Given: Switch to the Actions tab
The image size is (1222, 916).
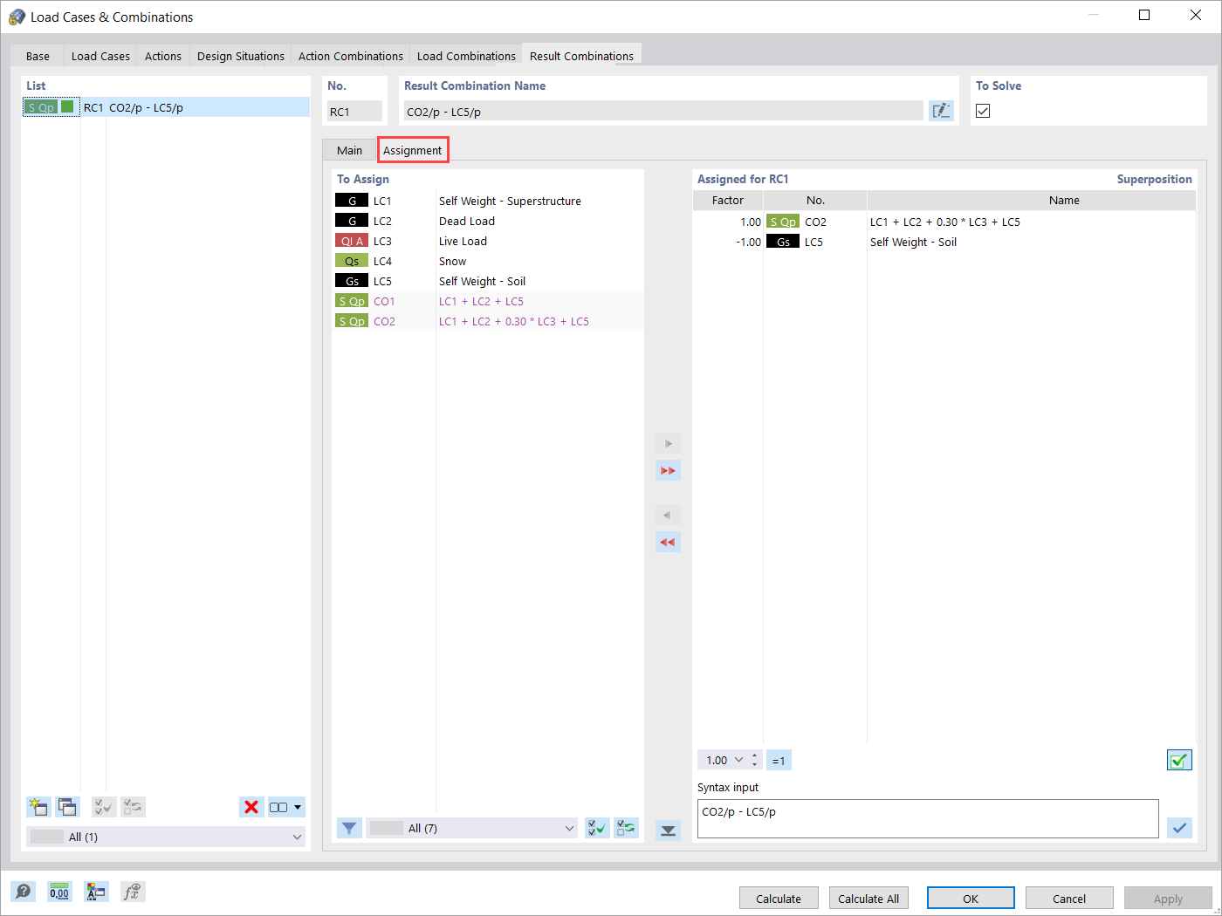Looking at the screenshot, I should tap(163, 56).
